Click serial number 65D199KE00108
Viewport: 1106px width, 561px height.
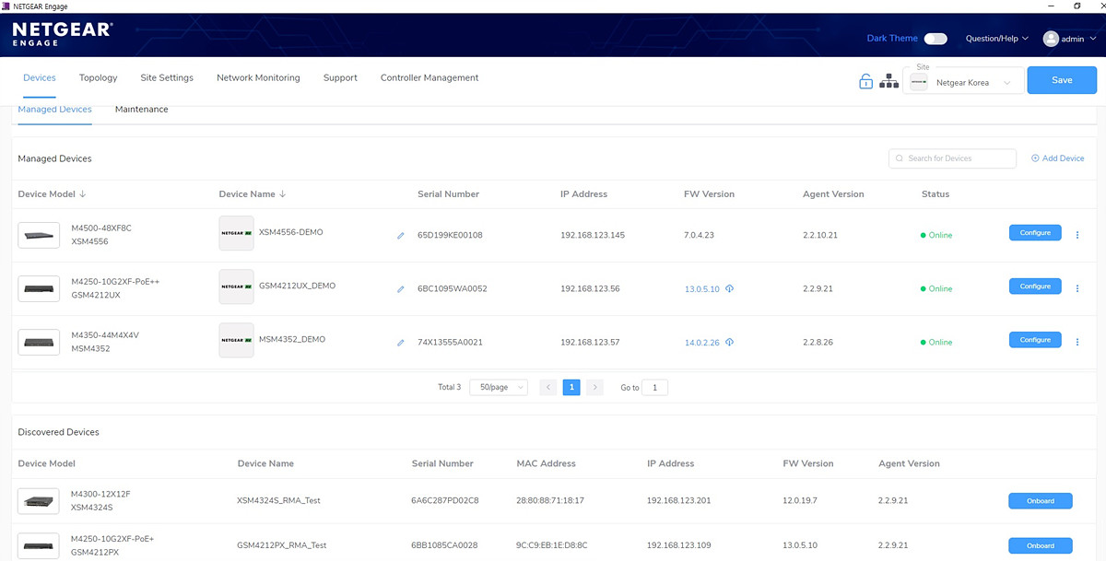tap(450, 236)
